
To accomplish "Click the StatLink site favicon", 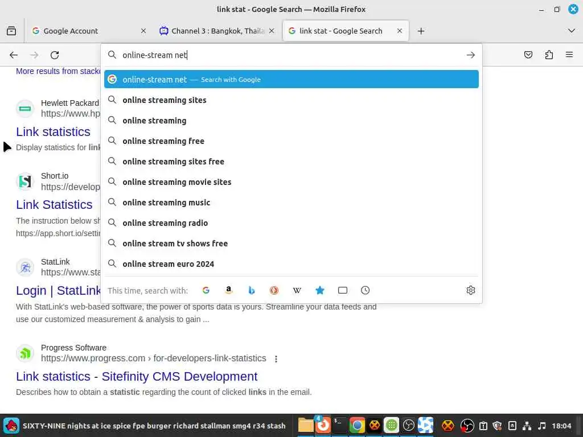I will (25, 267).
